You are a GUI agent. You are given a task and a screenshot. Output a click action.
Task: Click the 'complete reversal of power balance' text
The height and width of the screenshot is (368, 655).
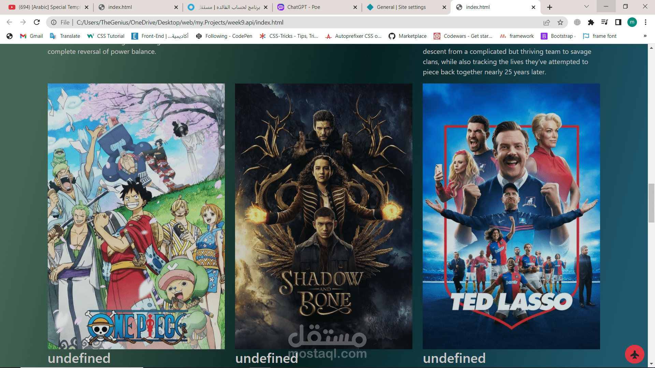(x=102, y=52)
